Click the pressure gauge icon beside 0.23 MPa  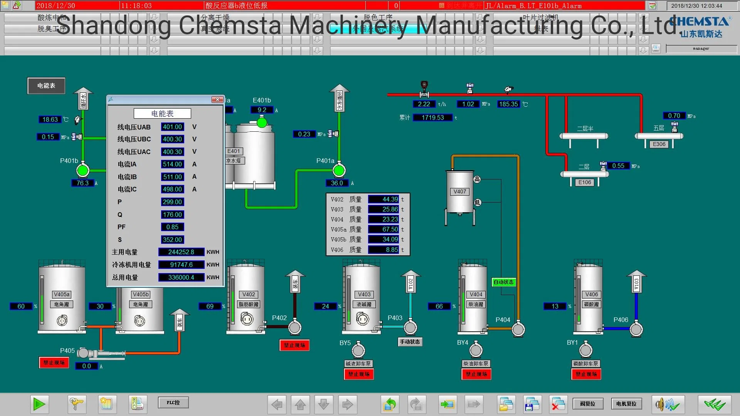pyautogui.click(x=333, y=134)
